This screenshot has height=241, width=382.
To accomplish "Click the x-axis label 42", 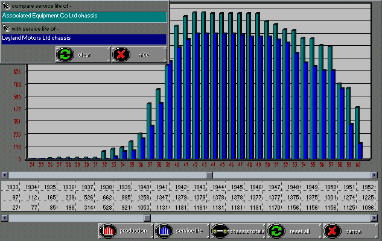I will pyautogui.click(x=195, y=164).
